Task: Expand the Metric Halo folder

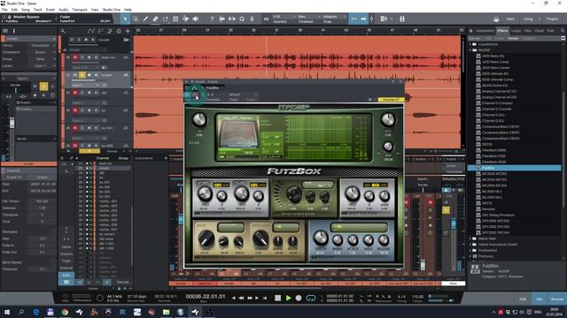Action: click(x=471, y=238)
